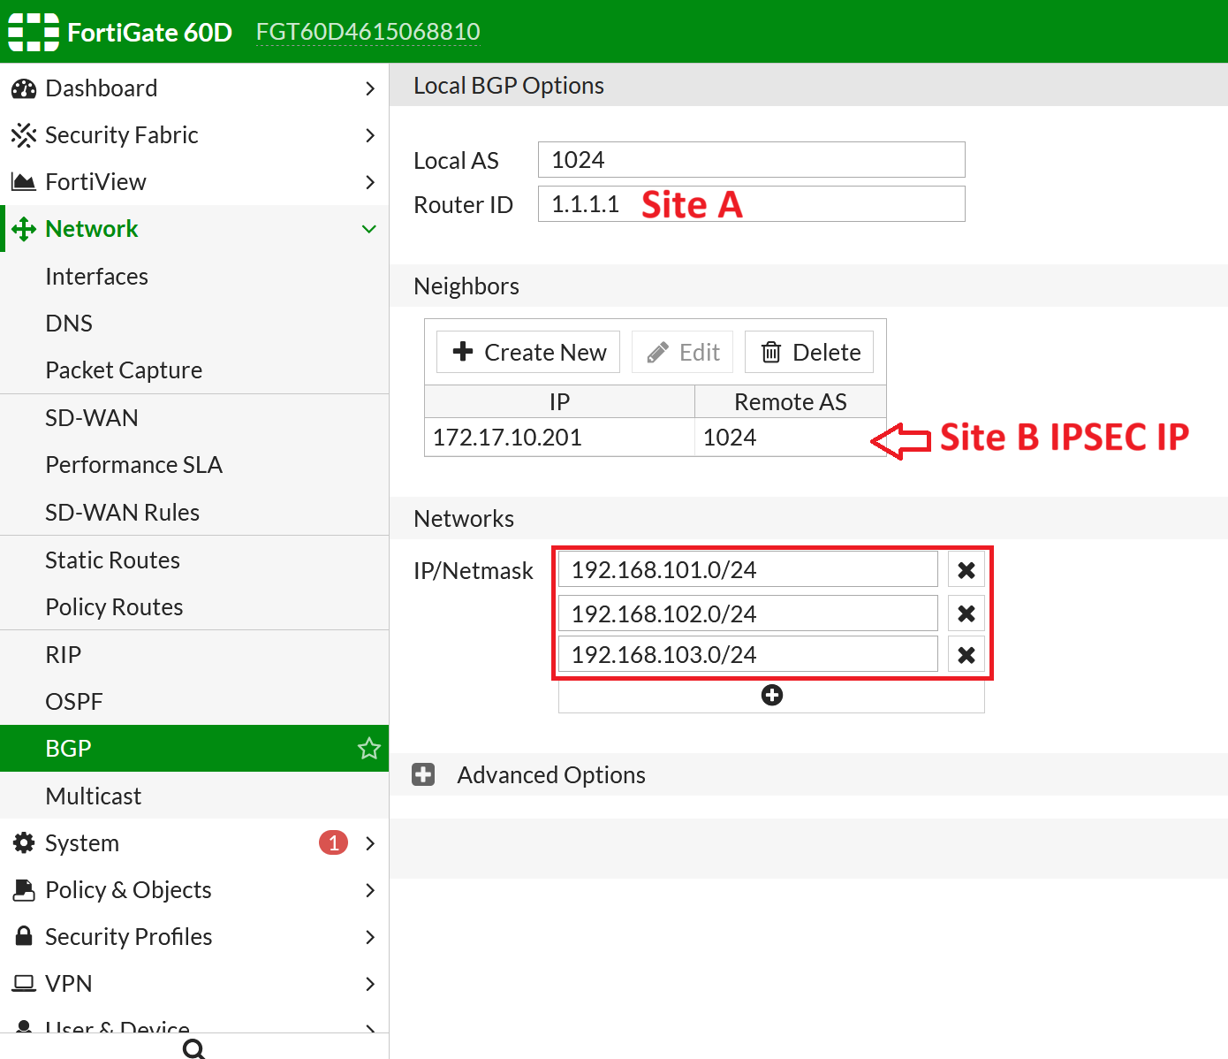
Task: Edit the 192.168.101.0/24 network field
Action: pyautogui.click(x=748, y=570)
